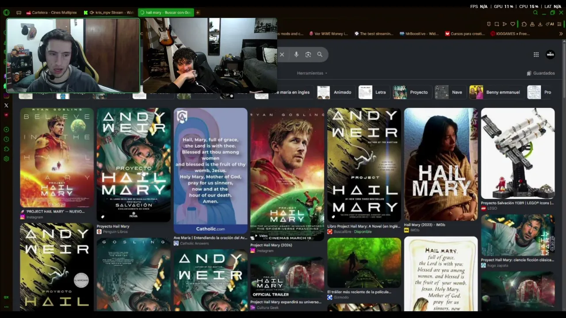The image size is (566, 318).
Task: Click the Ave María Catholic Answers caption
Action: (x=210, y=238)
